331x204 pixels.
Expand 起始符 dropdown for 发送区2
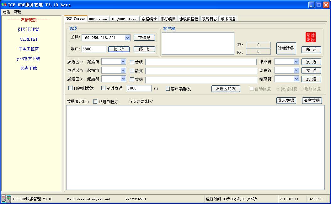[123, 70]
